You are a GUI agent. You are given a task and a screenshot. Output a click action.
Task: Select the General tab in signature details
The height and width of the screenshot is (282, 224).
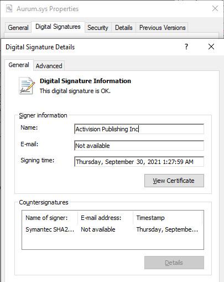[x=19, y=65]
